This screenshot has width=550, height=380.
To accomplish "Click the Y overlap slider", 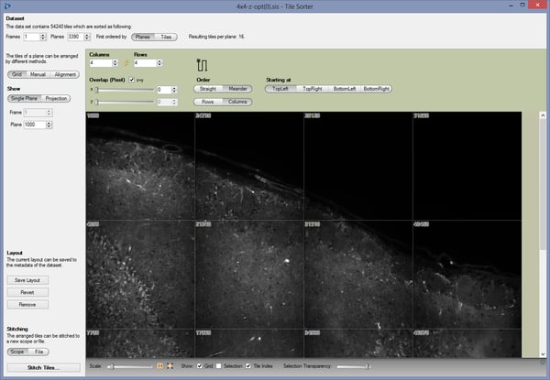I will [x=124, y=102].
